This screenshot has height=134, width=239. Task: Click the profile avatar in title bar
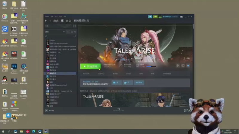(x=160, y=17)
